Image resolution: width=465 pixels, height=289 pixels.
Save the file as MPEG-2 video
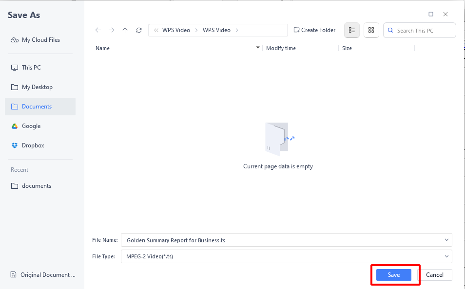pos(394,275)
